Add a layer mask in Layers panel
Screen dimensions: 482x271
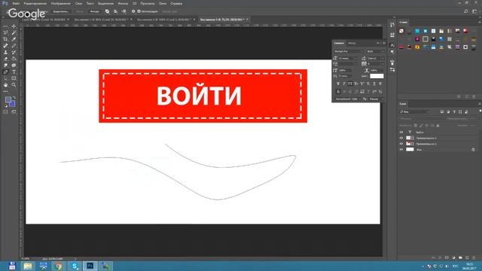[447, 257]
